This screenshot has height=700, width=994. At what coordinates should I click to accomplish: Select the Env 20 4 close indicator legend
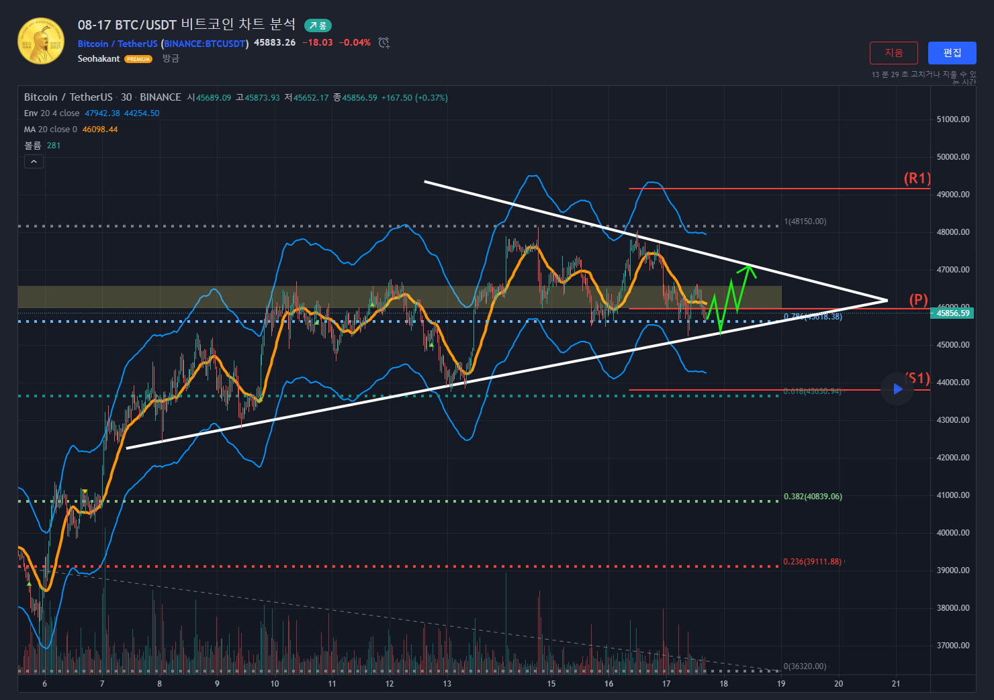pyautogui.click(x=52, y=113)
